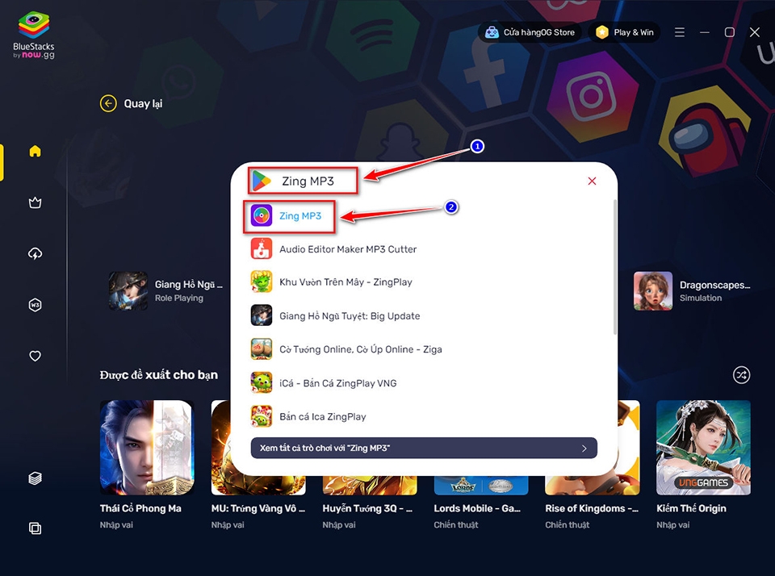Click the Kiếm Thế Origin title
The image size is (775, 576).
pyautogui.click(x=691, y=508)
